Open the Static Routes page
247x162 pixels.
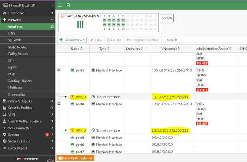(18, 47)
